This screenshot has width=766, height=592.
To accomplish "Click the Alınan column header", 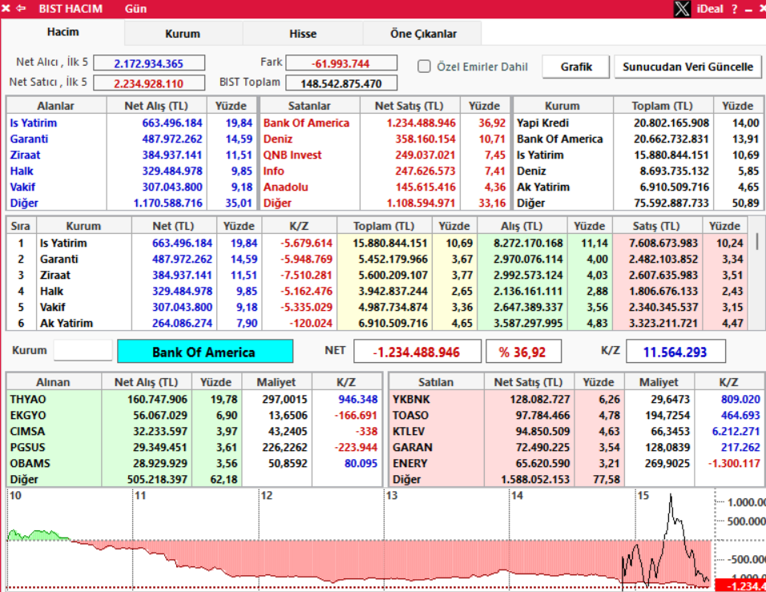I will click(53, 382).
